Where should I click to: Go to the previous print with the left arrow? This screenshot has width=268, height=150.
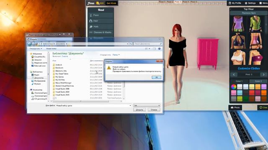(x=234, y=75)
